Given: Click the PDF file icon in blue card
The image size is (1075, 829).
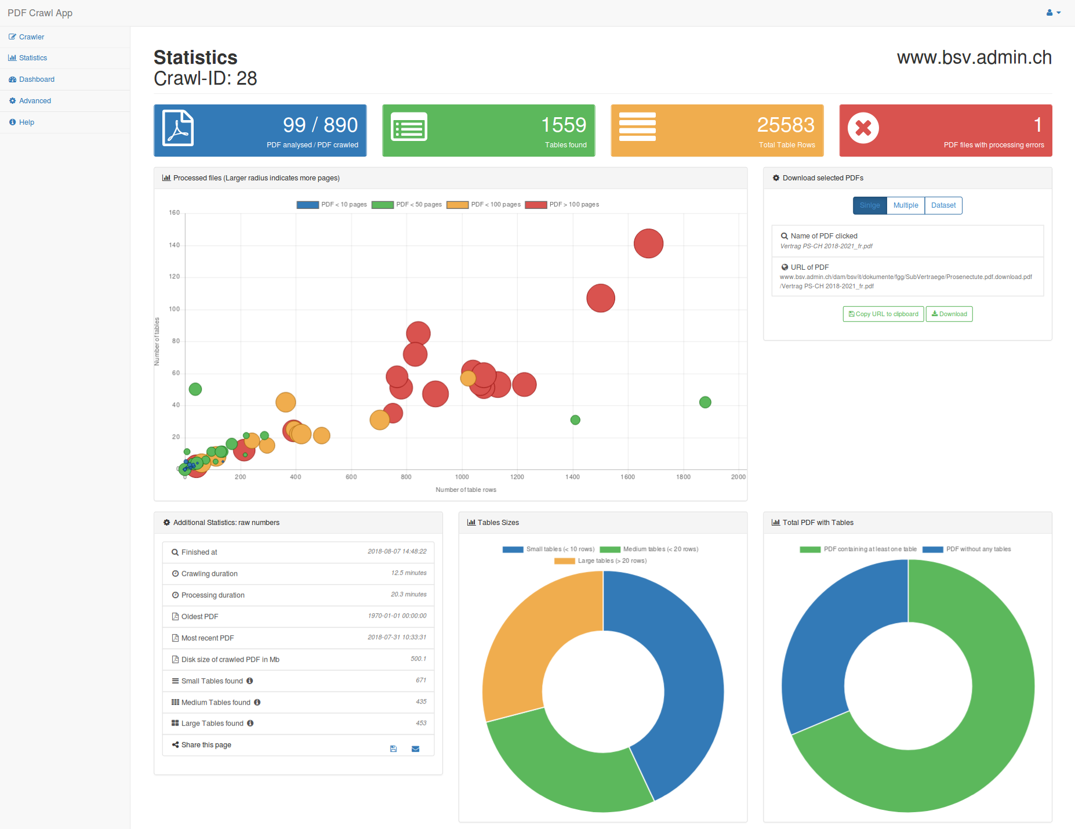Looking at the screenshot, I should (178, 128).
